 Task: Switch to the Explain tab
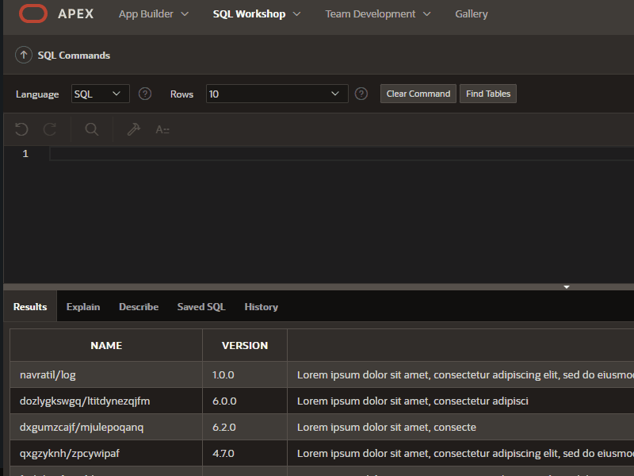click(x=83, y=307)
